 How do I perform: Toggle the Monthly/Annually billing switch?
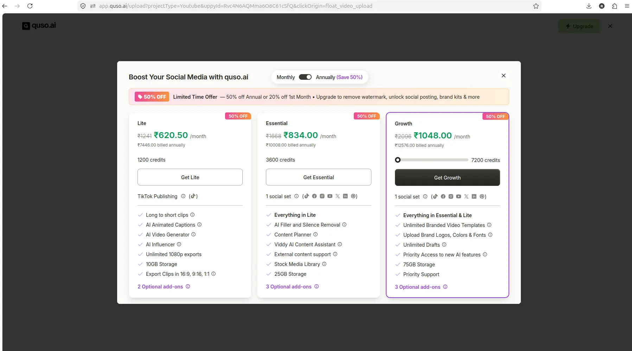click(305, 77)
